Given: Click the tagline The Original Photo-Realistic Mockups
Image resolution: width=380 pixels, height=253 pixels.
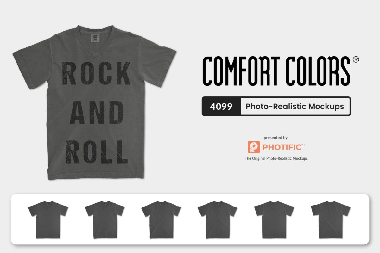Looking at the screenshot, I should click(x=276, y=158).
